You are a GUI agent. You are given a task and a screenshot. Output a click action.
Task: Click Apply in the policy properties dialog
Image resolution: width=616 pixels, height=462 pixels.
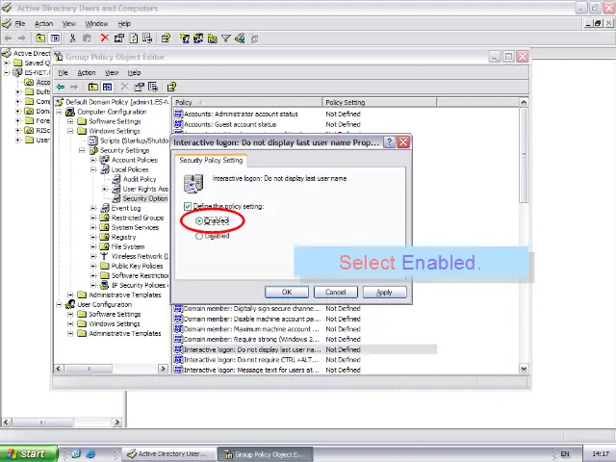pos(384,292)
